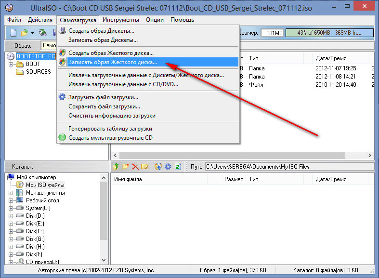Click the up-one-folder icon in Catalog toolbar
The width and height of the screenshot is (379, 278).
116,166
